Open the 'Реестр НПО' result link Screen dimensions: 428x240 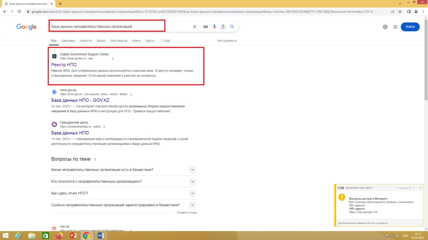[64, 65]
